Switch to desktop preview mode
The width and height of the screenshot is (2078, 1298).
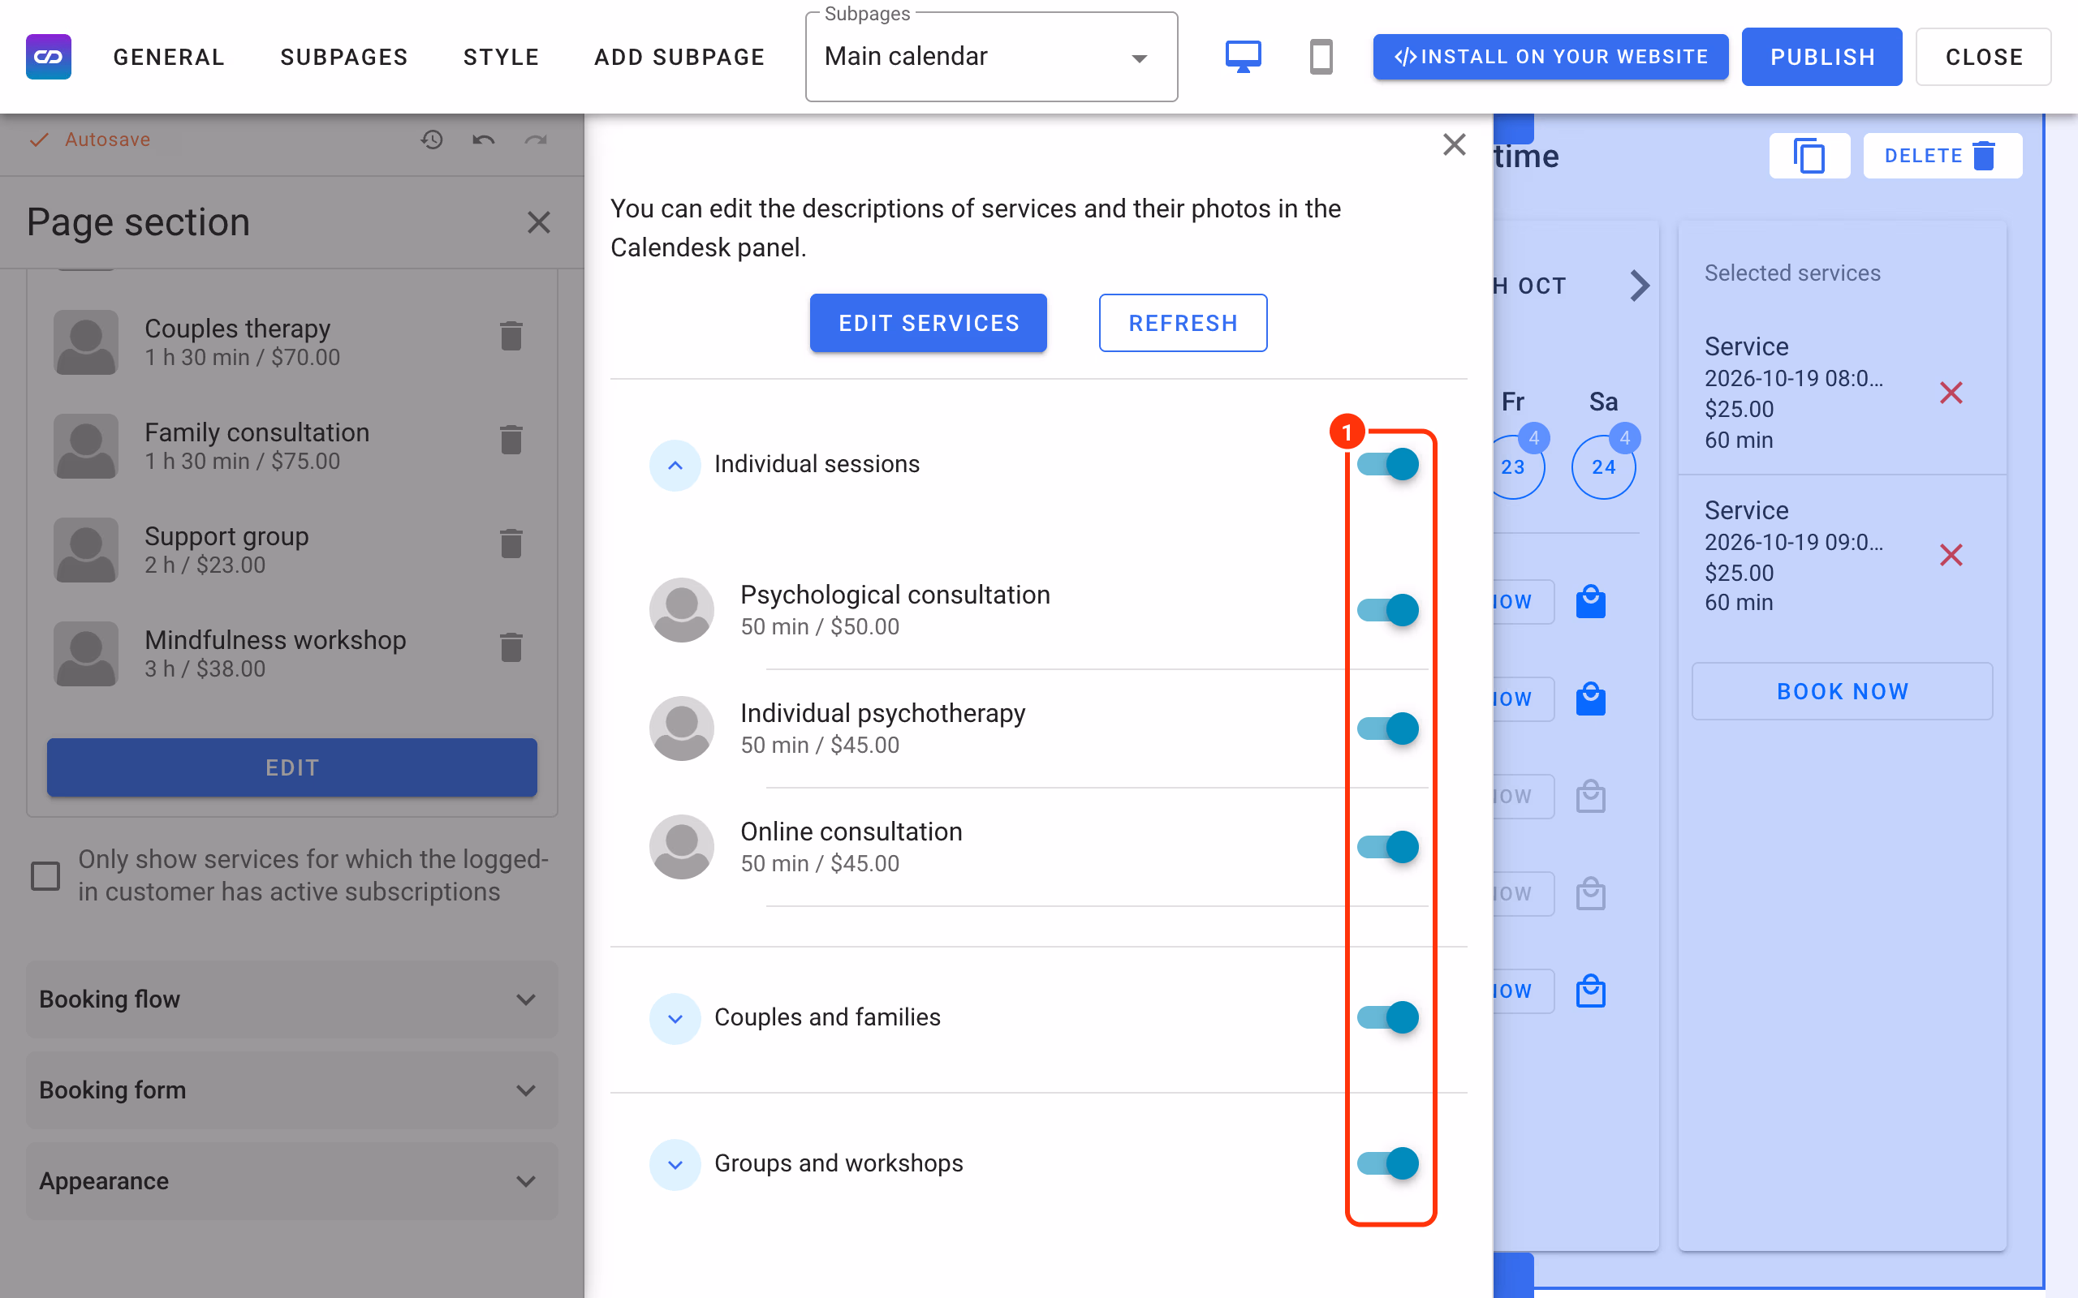pyautogui.click(x=1243, y=57)
